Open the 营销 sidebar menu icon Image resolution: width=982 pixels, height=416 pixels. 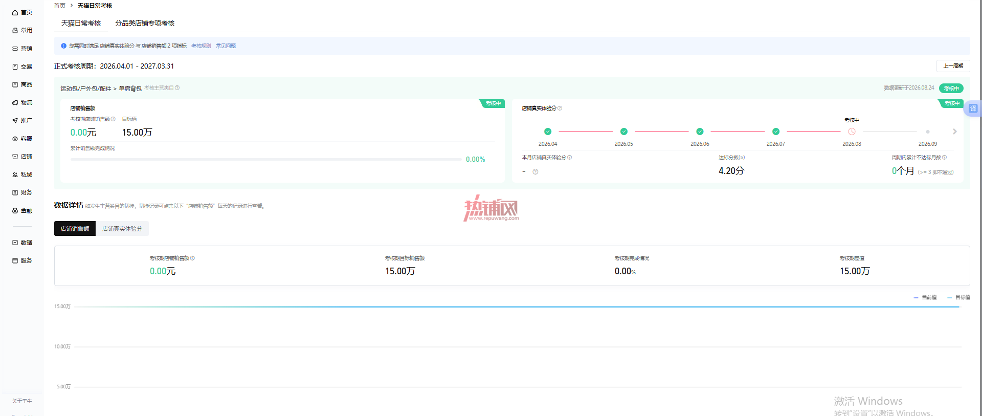(x=15, y=49)
